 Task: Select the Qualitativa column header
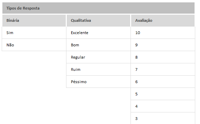[98, 20]
